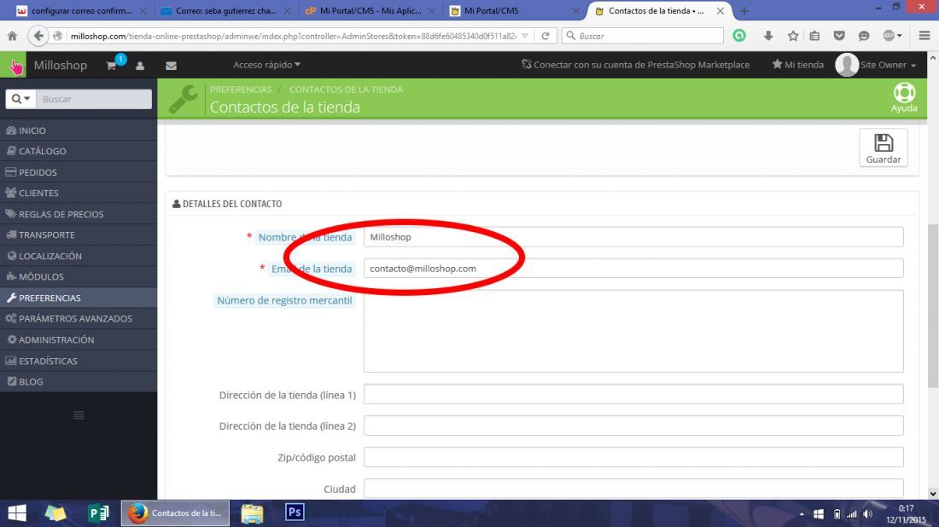The height and width of the screenshot is (527, 939).
Task: Open the Pedidos sidebar menu
Action: click(79, 171)
